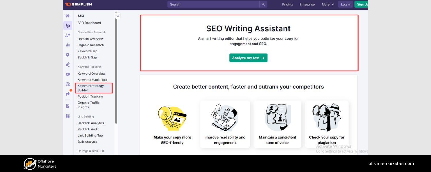
Task: Open the More dropdown in top navigation
Action: click(x=328, y=4)
